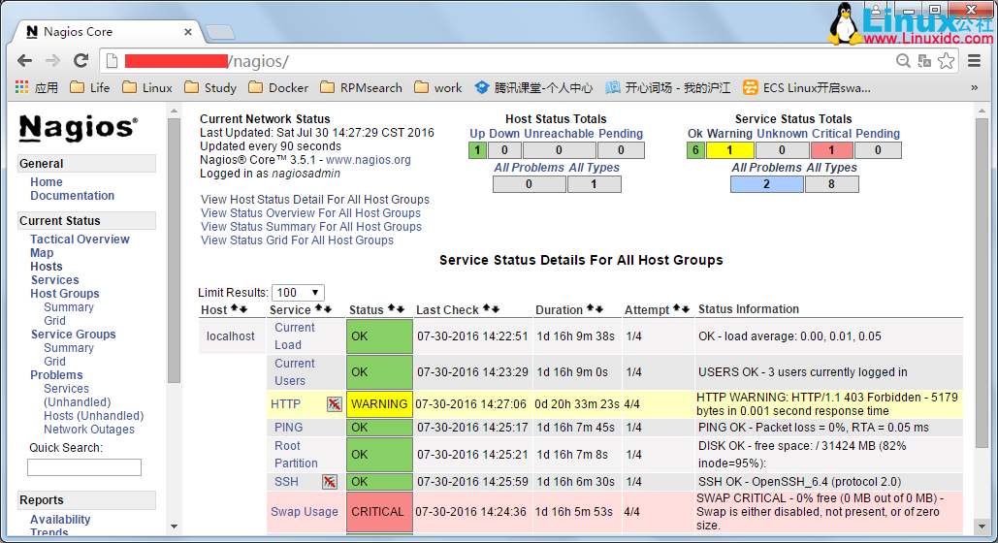The width and height of the screenshot is (998, 543).
Task: Click the green host Up count 1
Action: pos(477,150)
